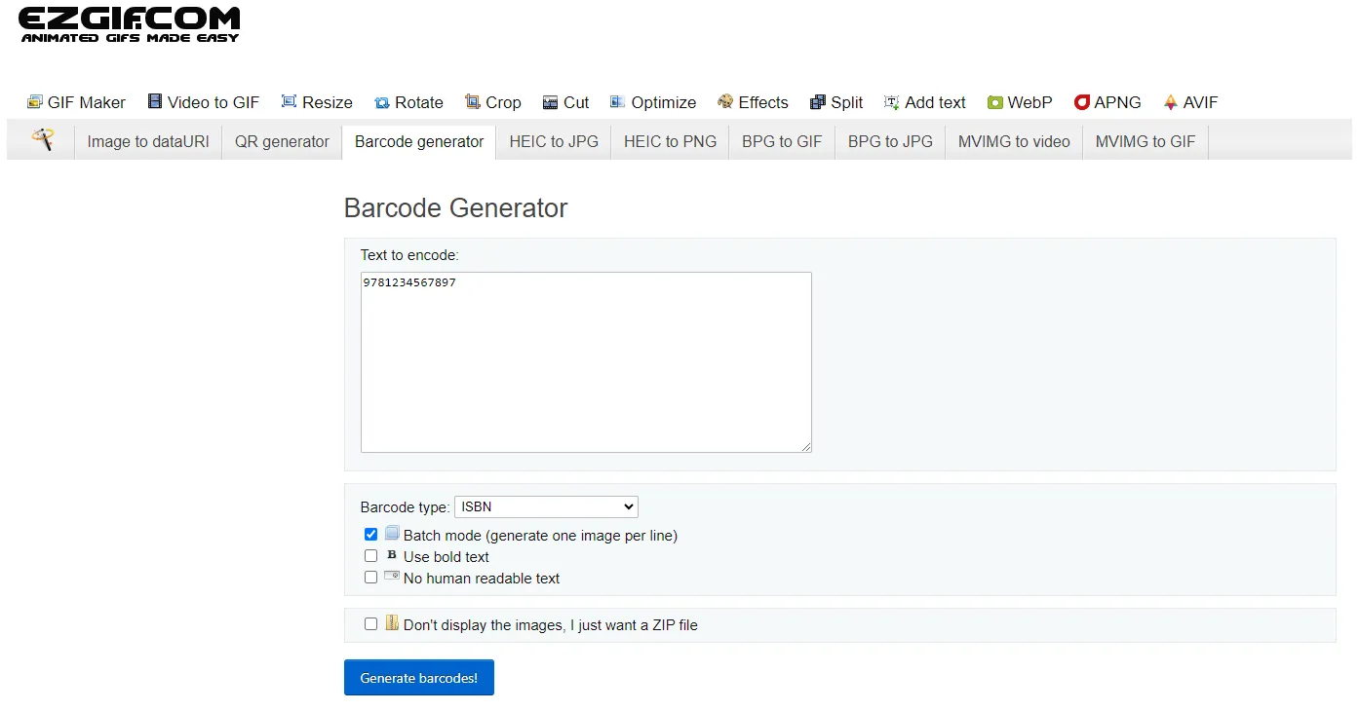
Task: Click the Generate barcodes! button
Action: 419,678
